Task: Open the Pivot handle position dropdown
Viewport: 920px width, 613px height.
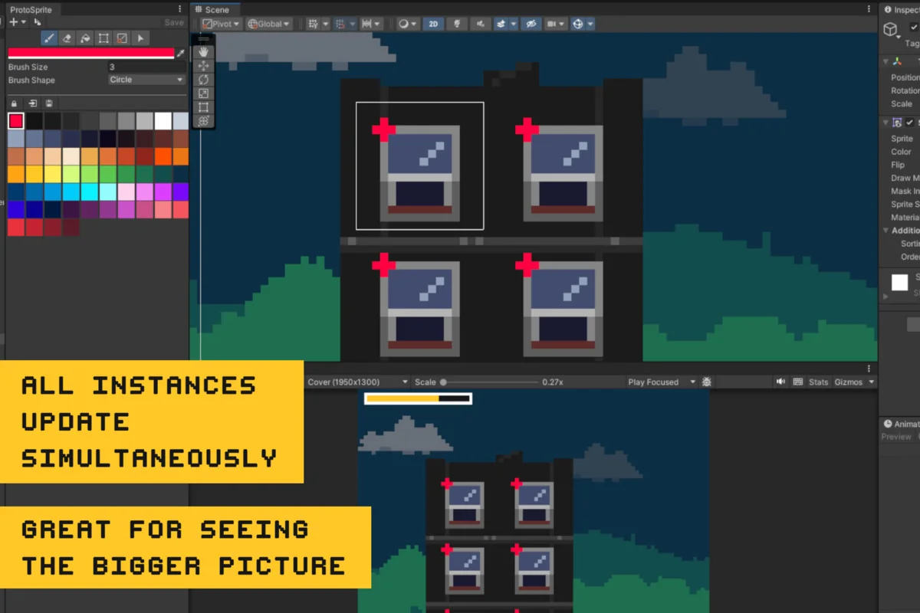Action: [221, 24]
